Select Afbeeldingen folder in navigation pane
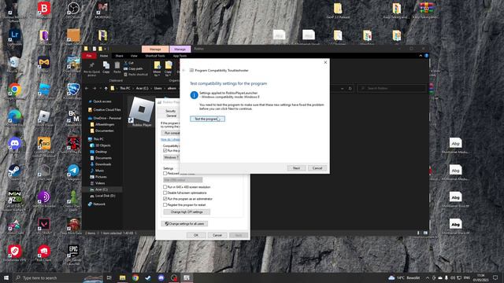Image resolution: width=504 pixels, height=283 pixels. [102, 124]
